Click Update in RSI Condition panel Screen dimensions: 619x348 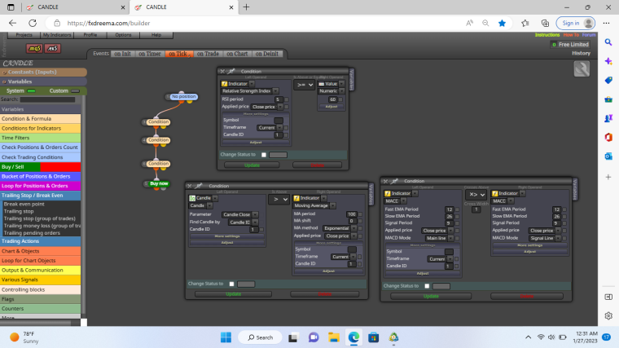pos(252,165)
